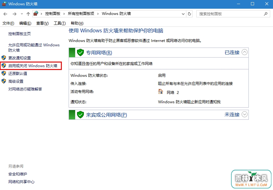Open 高级设置 link
Viewport: 273px width, 190px height.
pos(16,81)
